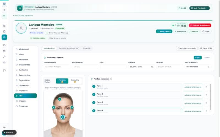
Task: Open Histórico médico
Action: coord(38,38)
